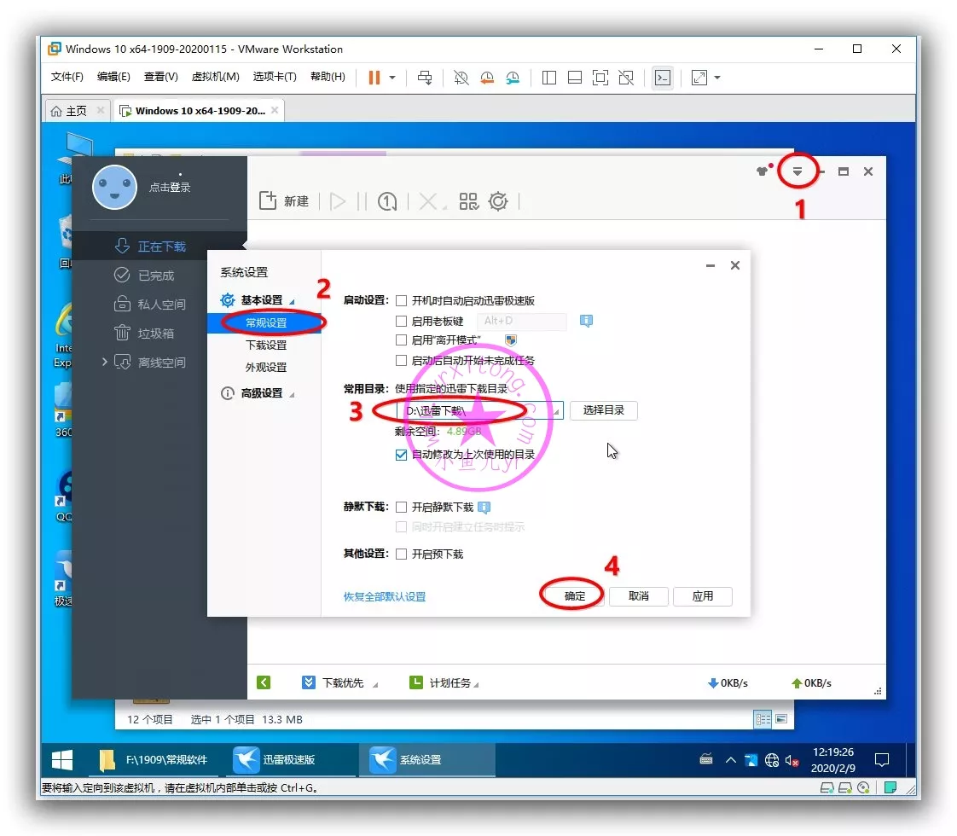Click the delete task X icon
The image size is (957, 836).
tap(428, 201)
